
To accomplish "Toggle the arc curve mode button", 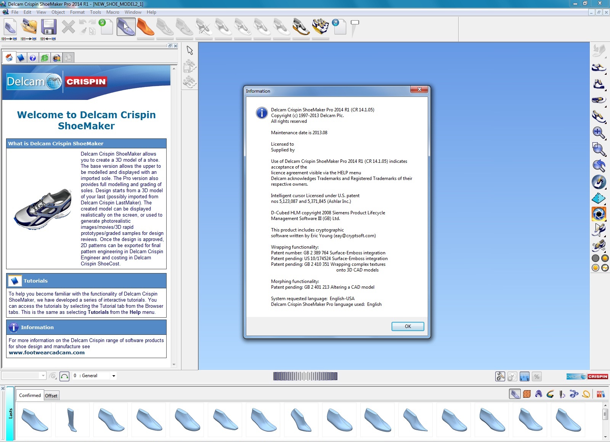I will point(64,376).
